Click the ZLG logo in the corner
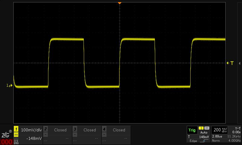The height and width of the screenshot is (145, 242). (6, 135)
